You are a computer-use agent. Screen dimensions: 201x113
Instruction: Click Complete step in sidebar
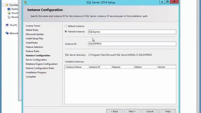(31, 77)
